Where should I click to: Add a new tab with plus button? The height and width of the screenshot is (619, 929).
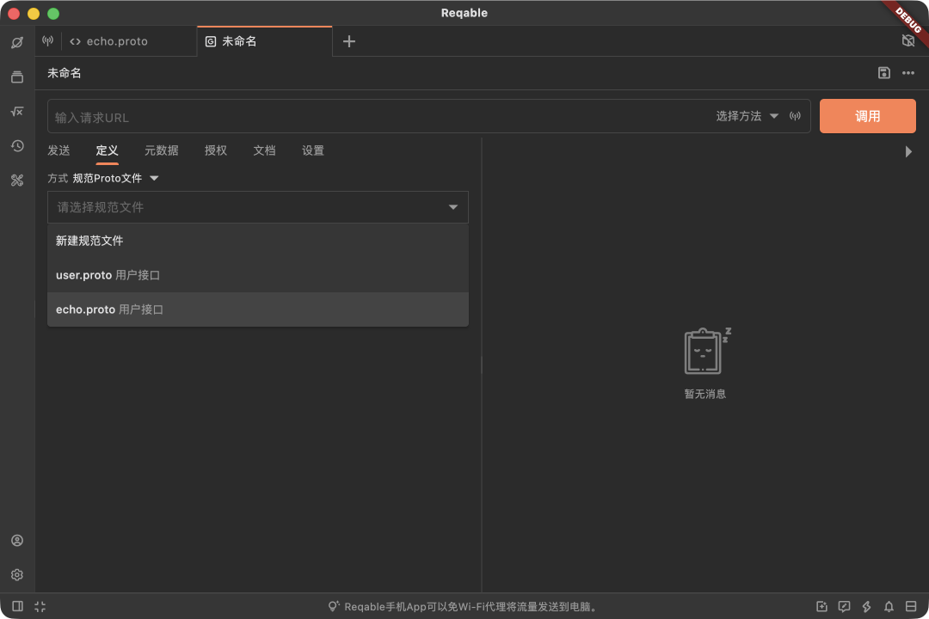pyautogui.click(x=349, y=41)
